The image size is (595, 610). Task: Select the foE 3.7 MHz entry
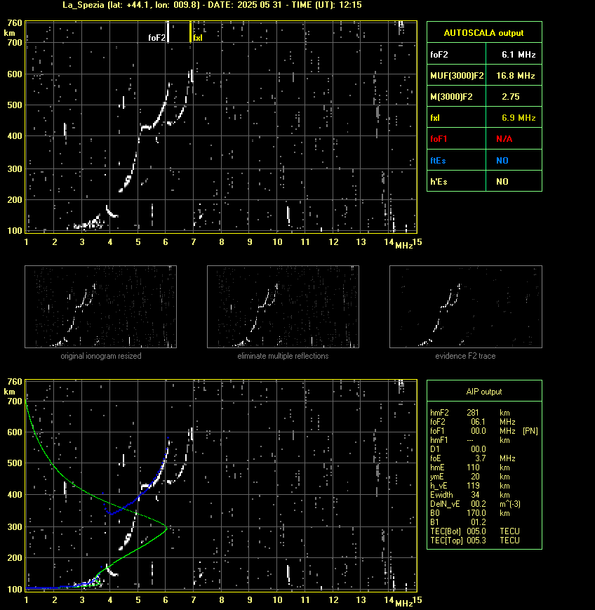point(473,458)
